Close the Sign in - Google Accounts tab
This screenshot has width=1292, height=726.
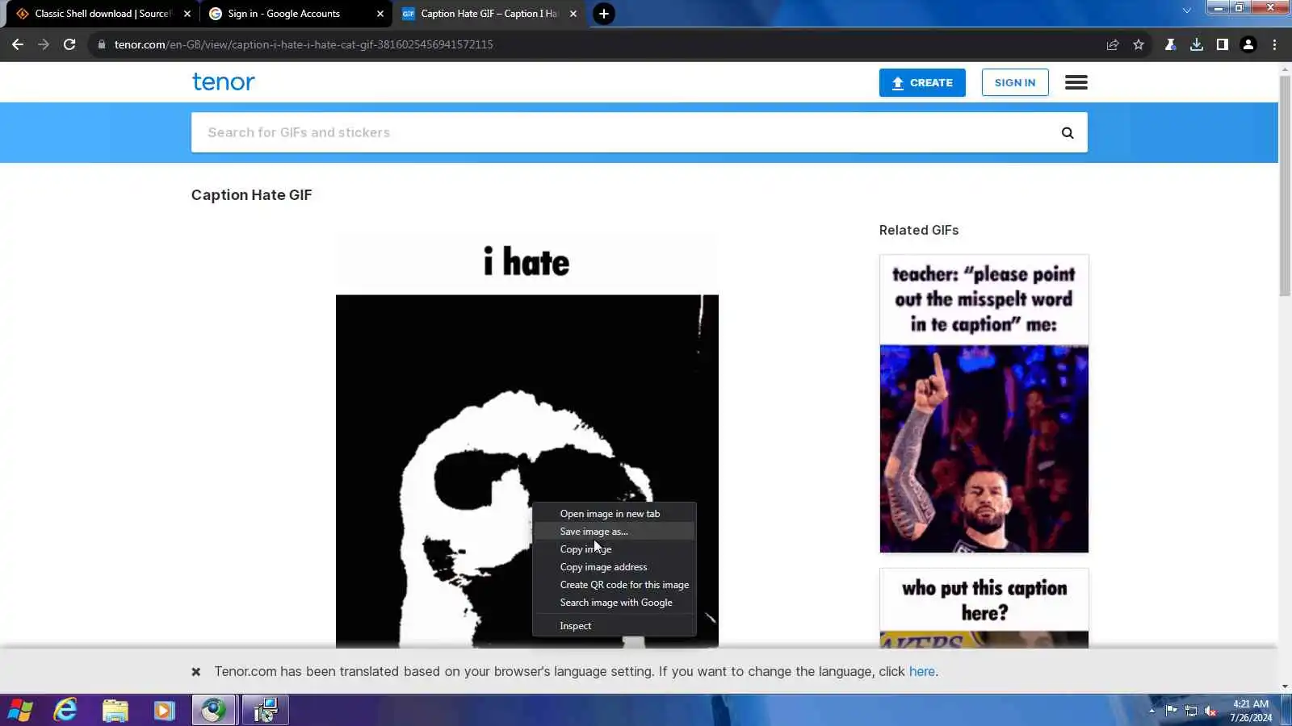380,14
